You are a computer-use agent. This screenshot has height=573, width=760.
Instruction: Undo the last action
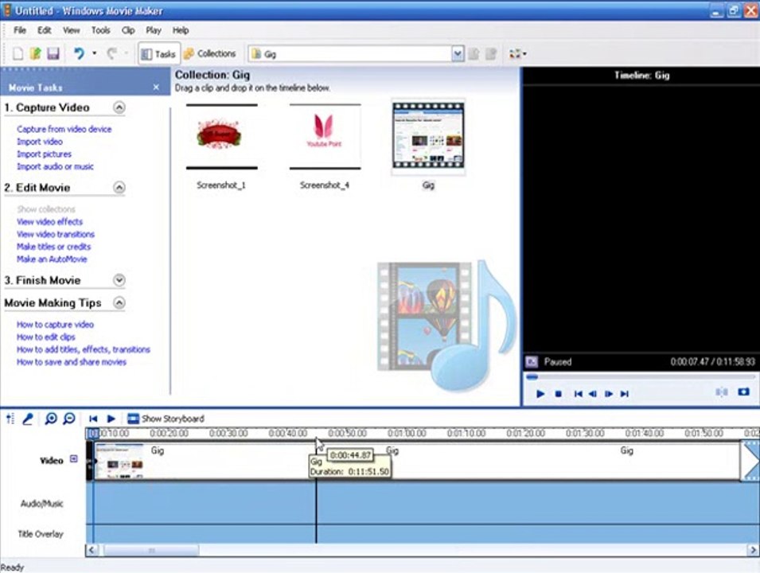(79, 53)
